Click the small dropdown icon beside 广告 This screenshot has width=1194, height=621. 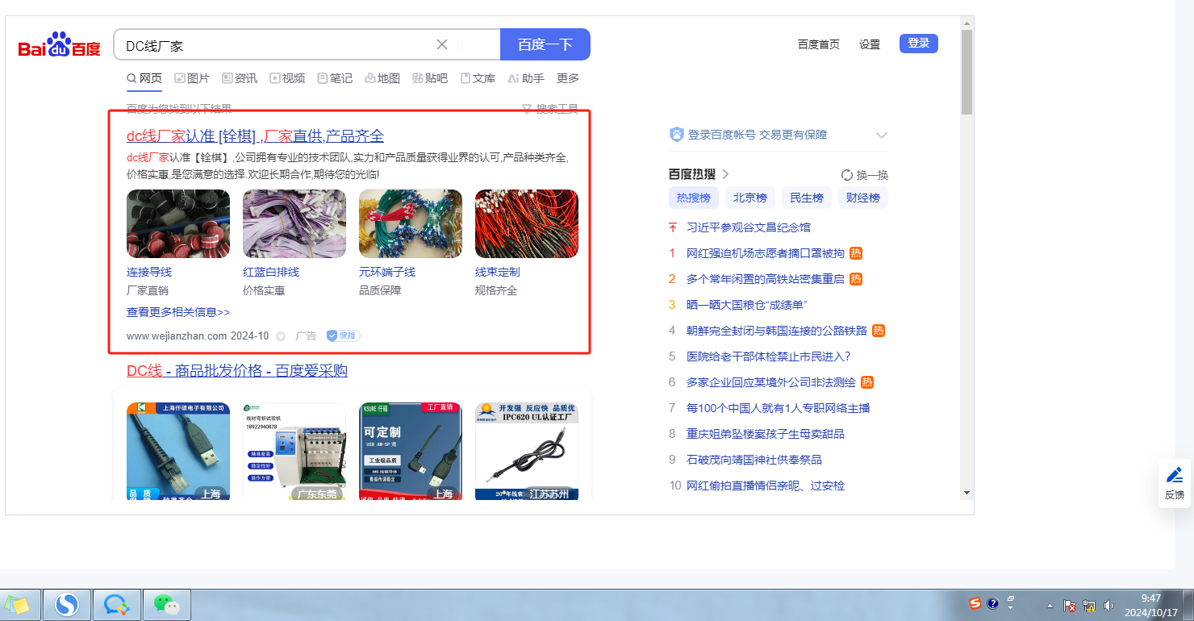pos(281,336)
